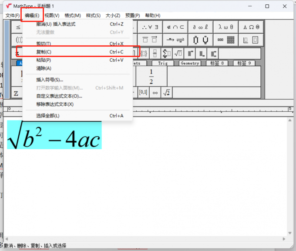296x251 pixels.
Task: Choose 复制(C) from the Edit menu
Action: [x=44, y=52]
